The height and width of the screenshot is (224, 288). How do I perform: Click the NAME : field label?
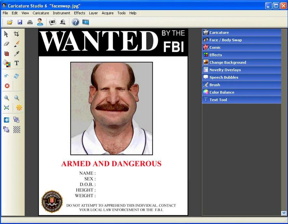(x=87, y=173)
